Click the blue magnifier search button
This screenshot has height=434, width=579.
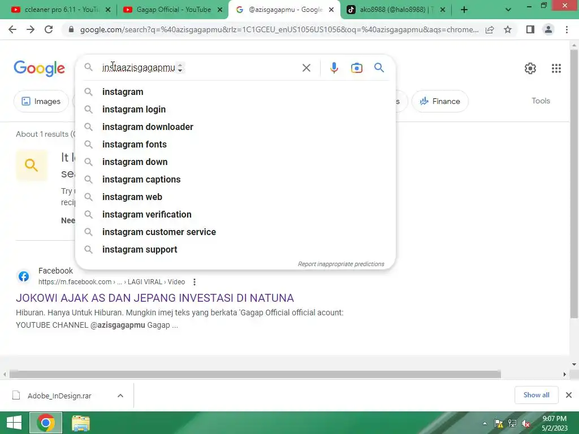[379, 68]
